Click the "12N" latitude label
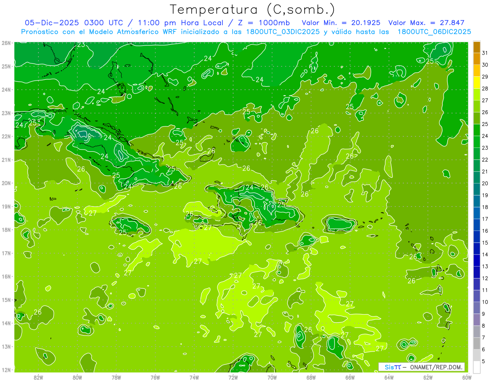Screen dimensions: 496x383 tap(6, 370)
